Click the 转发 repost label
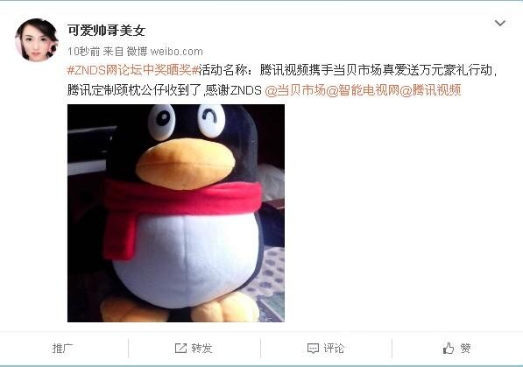This screenshot has width=523, height=367. [x=201, y=349]
